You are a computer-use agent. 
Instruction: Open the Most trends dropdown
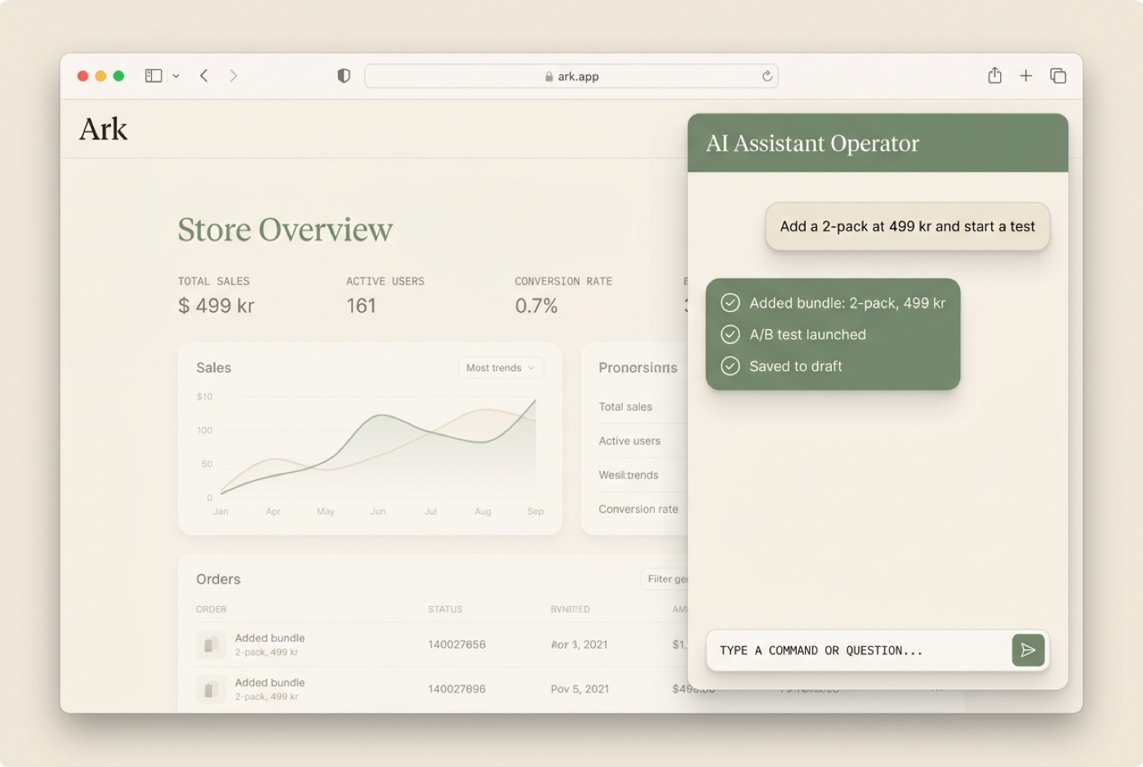pyautogui.click(x=500, y=368)
